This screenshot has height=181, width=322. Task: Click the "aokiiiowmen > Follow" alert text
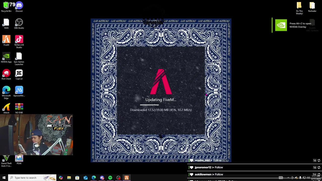[x=209, y=174]
